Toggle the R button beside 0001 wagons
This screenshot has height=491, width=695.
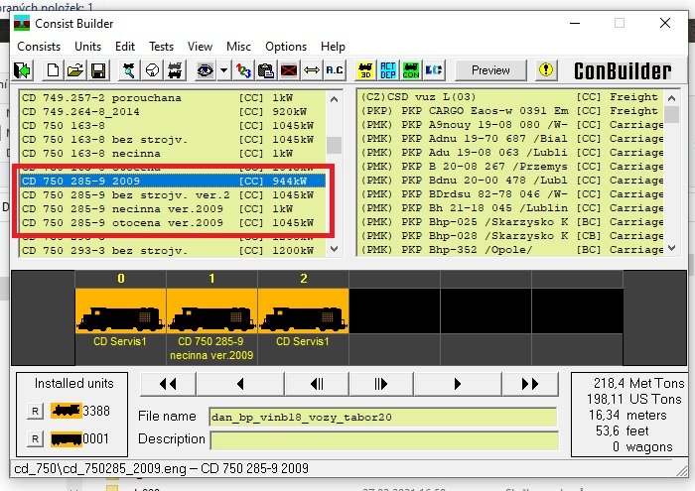tap(34, 438)
